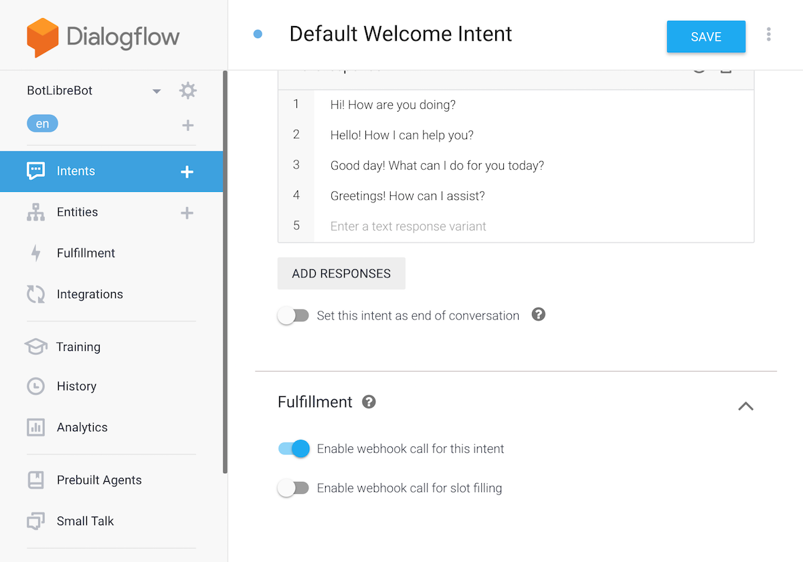Enable webhook call for slot filling

tap(294, 488)
